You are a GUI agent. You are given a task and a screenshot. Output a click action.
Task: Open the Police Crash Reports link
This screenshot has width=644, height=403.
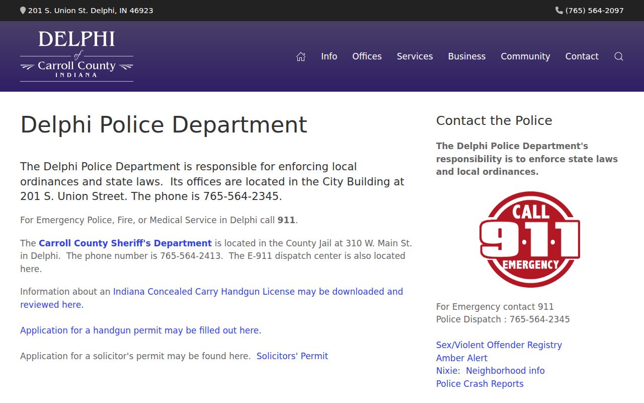pos(480,384)
